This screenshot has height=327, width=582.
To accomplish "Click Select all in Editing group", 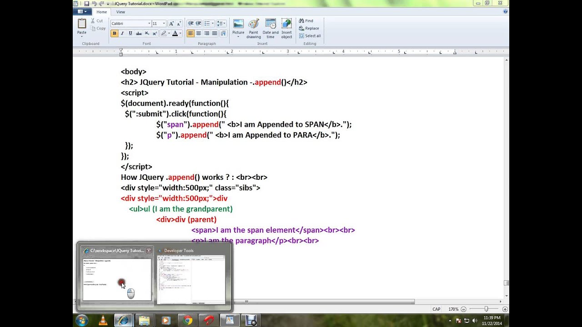I will (x=310, y=36).
